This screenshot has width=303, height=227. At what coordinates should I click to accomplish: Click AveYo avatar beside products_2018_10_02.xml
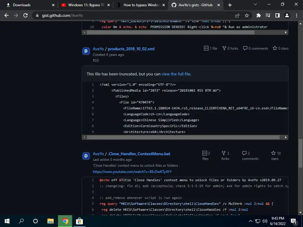[86, 51]
